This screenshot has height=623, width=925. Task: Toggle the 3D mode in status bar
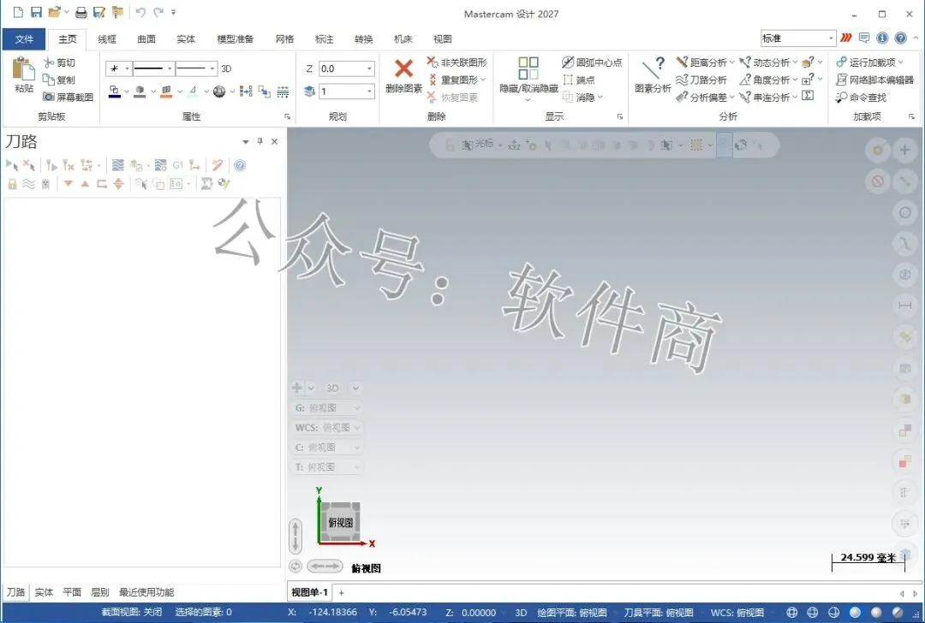click(x=521, y=613)
